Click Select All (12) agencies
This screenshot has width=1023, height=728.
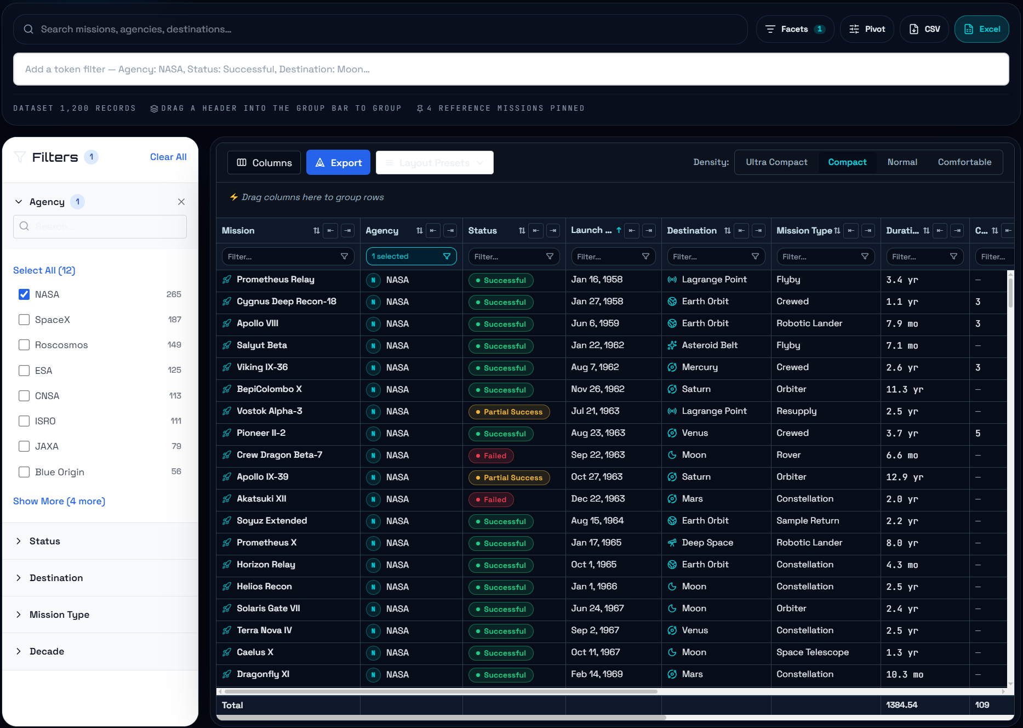[44, 270]
